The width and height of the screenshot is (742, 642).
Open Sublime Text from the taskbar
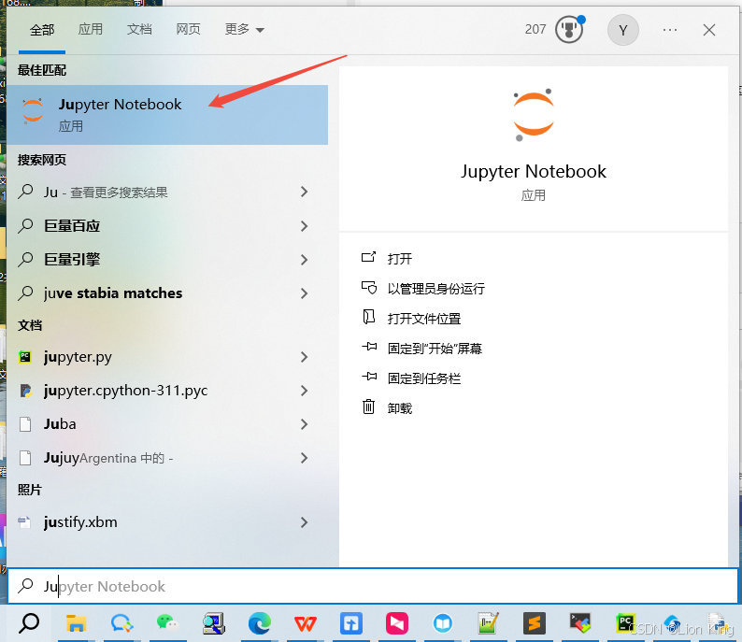click(535, 623)
